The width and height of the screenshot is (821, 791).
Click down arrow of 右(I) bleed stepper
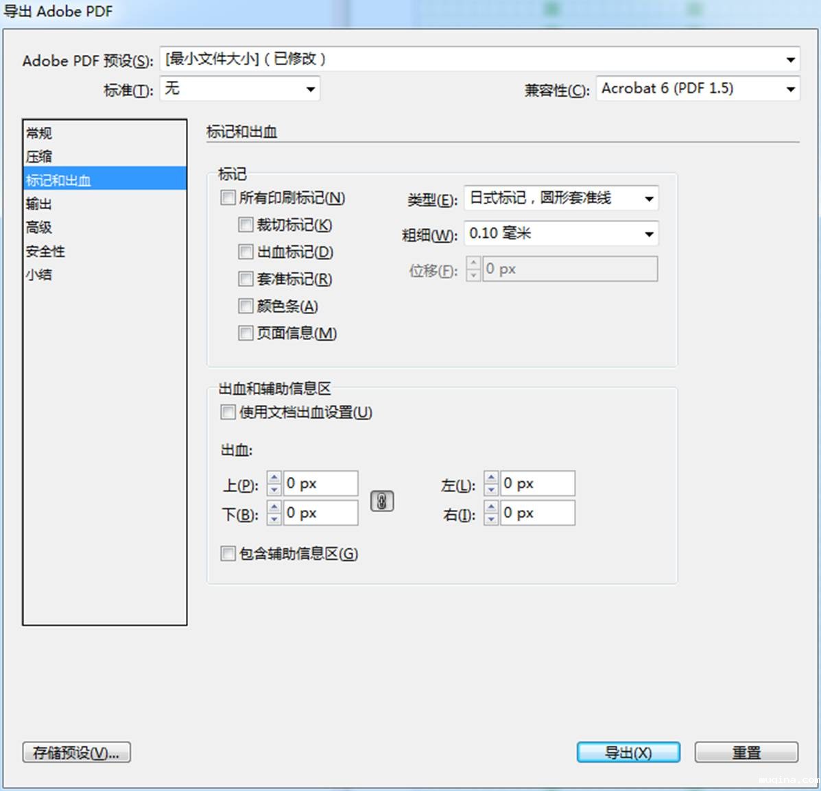491,519
